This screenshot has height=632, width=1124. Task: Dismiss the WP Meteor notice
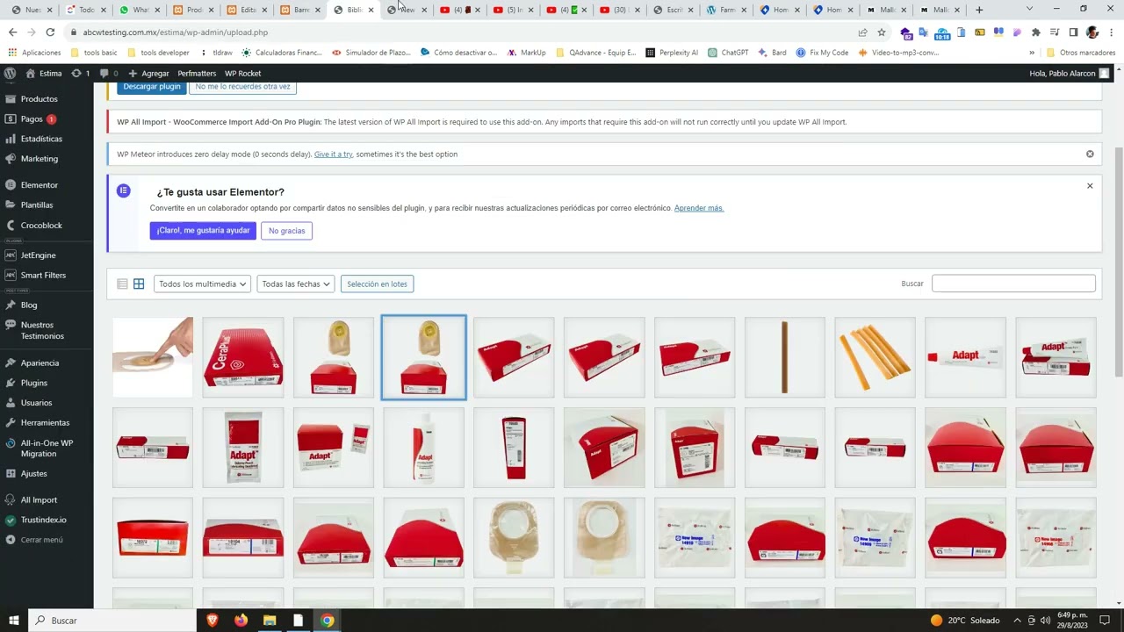pos(1090,154)
